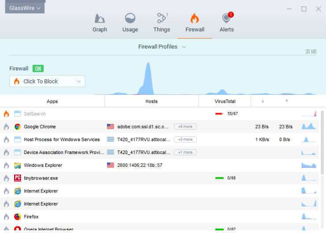Screen dimensions: 326x233
Task: Sort by the VirusTotal column
Action: pos(225,101)
